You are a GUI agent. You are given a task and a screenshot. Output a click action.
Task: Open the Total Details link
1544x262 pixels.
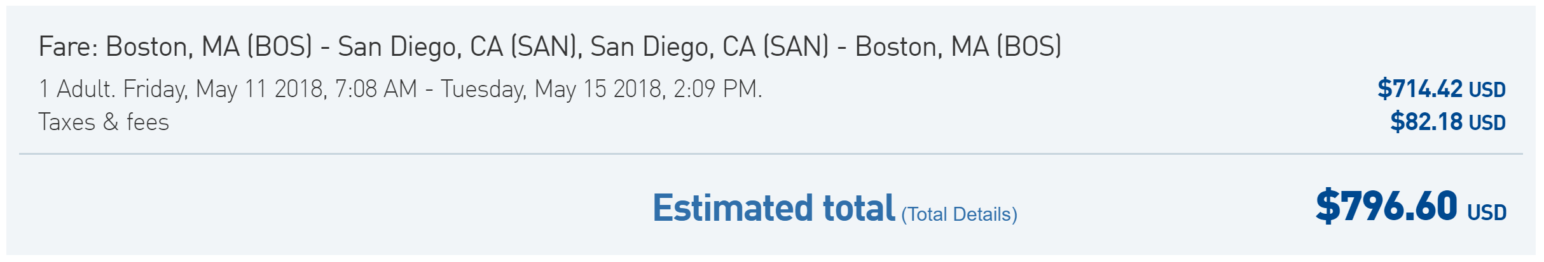[960, 214]
